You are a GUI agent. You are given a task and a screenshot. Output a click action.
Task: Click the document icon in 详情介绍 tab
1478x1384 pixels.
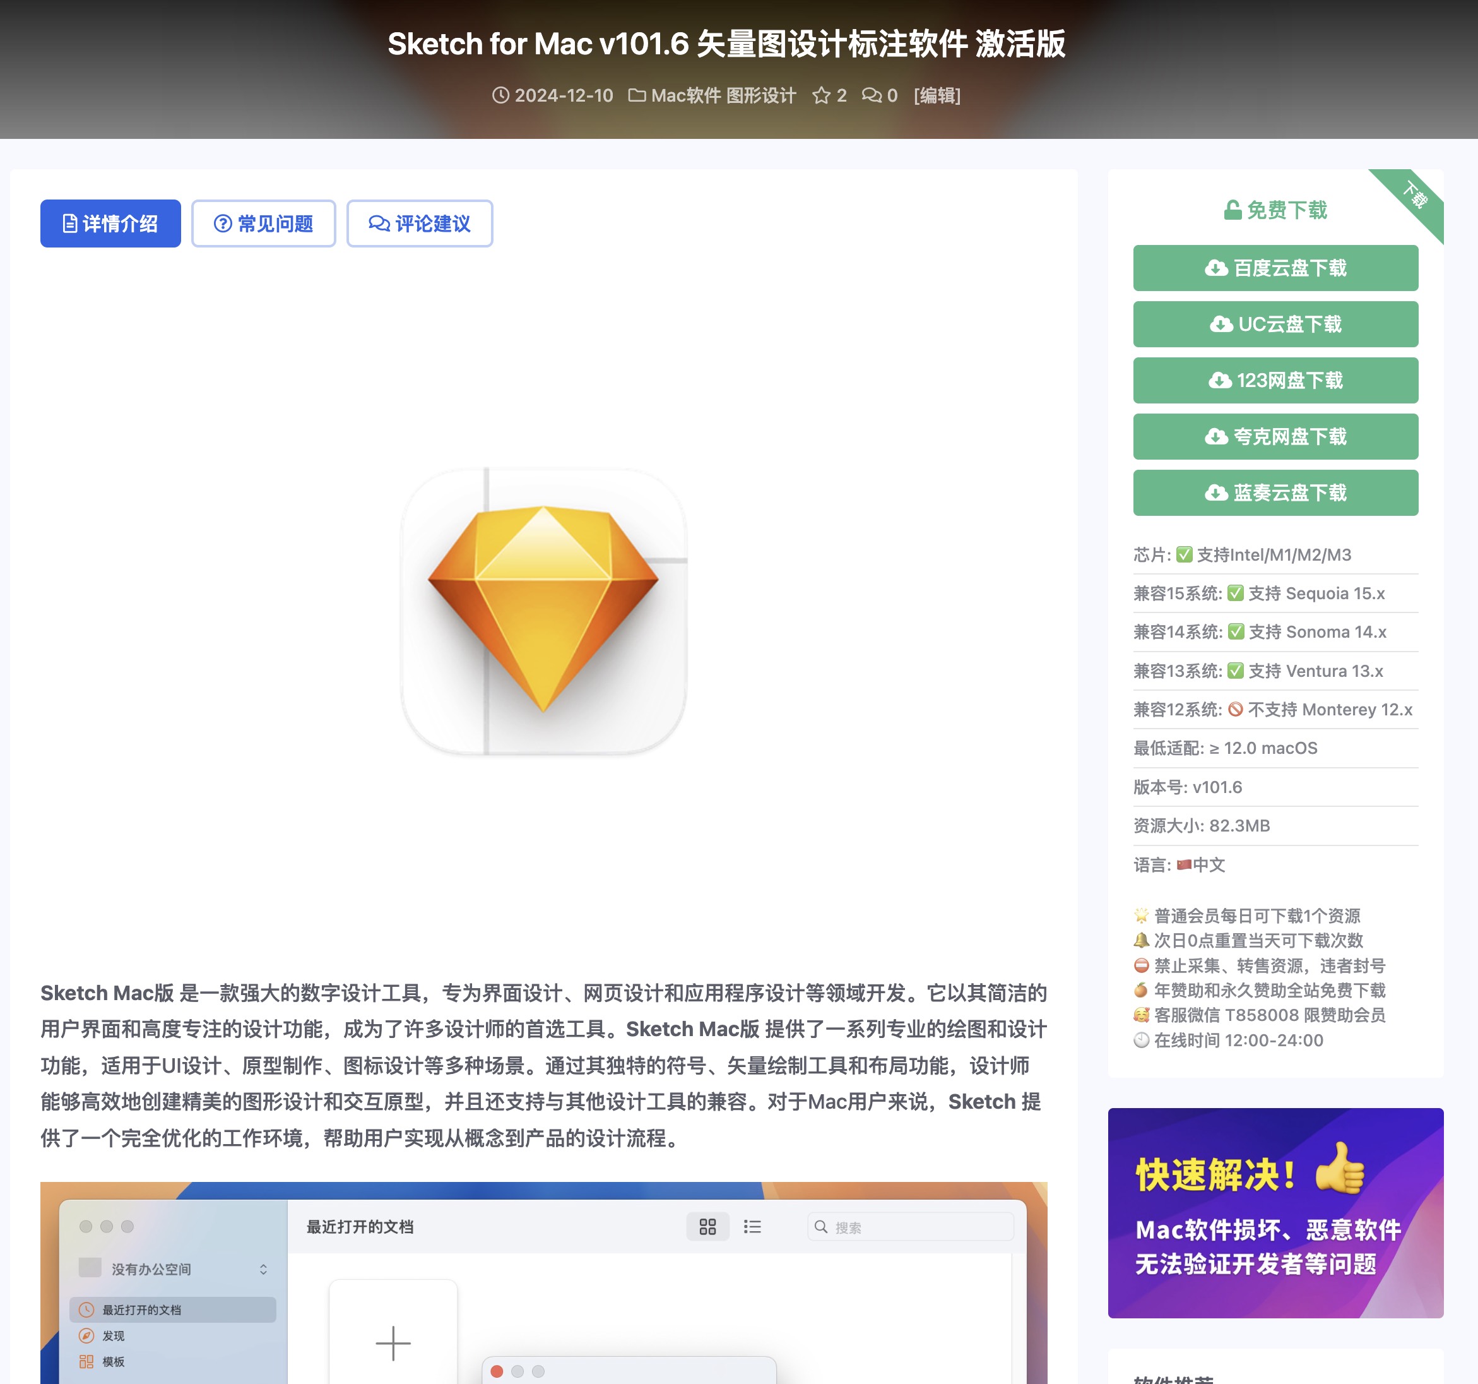(70, 224)
